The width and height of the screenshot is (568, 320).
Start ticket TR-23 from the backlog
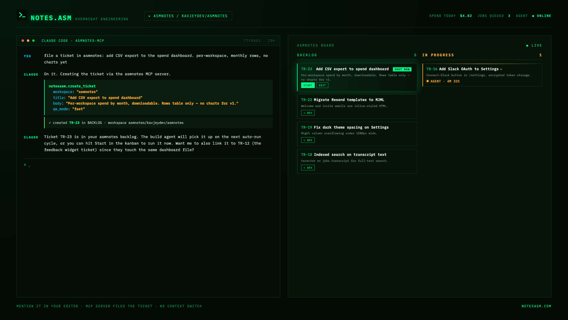[x=308, y=85]
